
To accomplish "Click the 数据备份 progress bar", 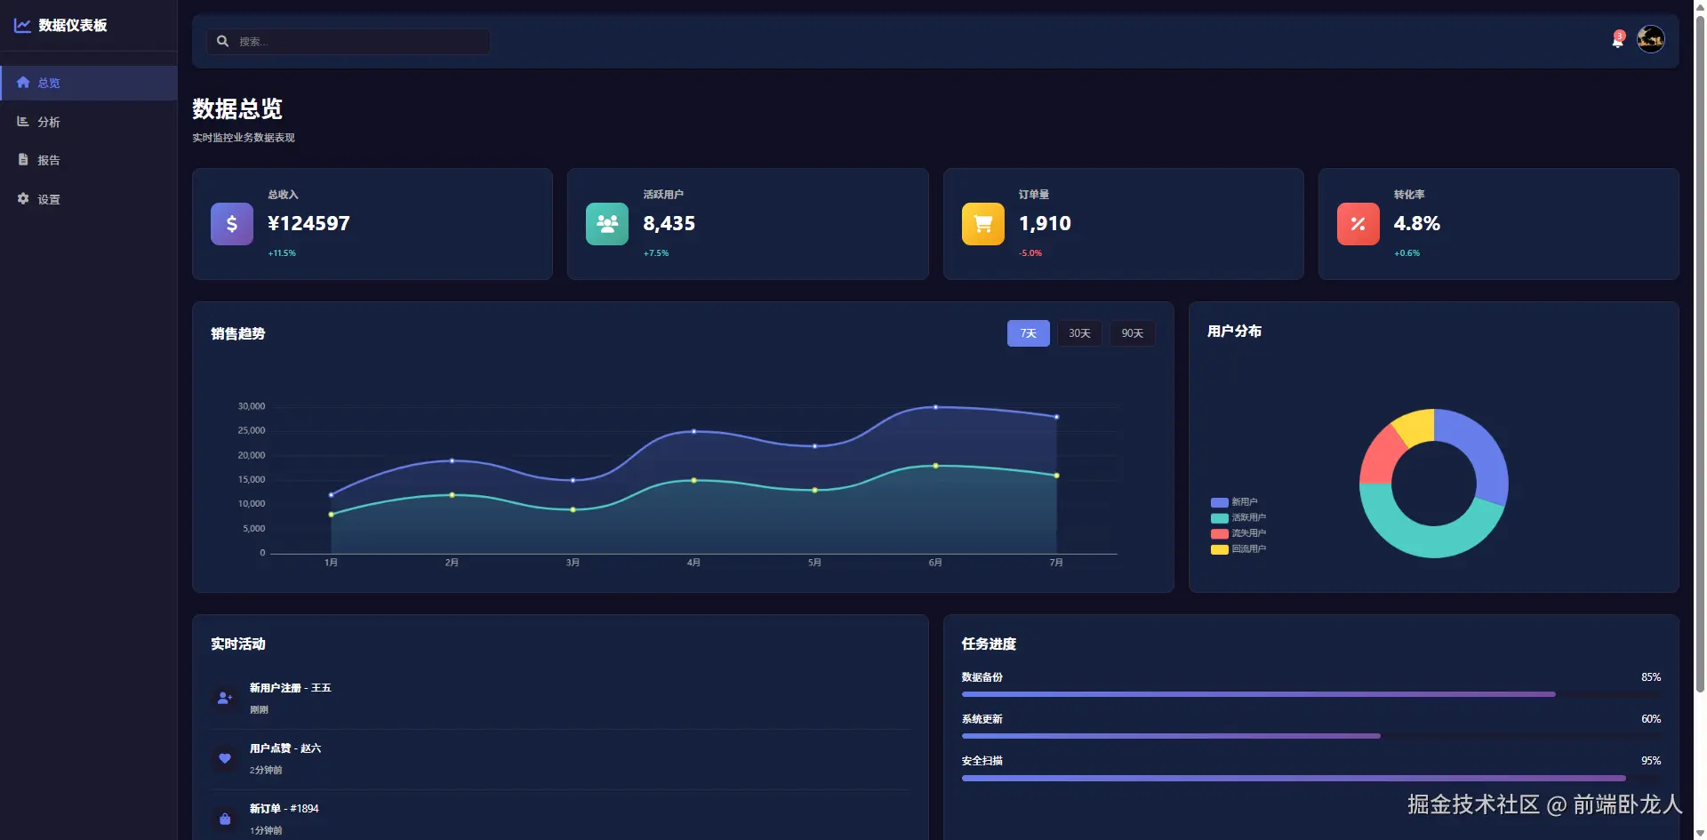I will coord(1311,694).
